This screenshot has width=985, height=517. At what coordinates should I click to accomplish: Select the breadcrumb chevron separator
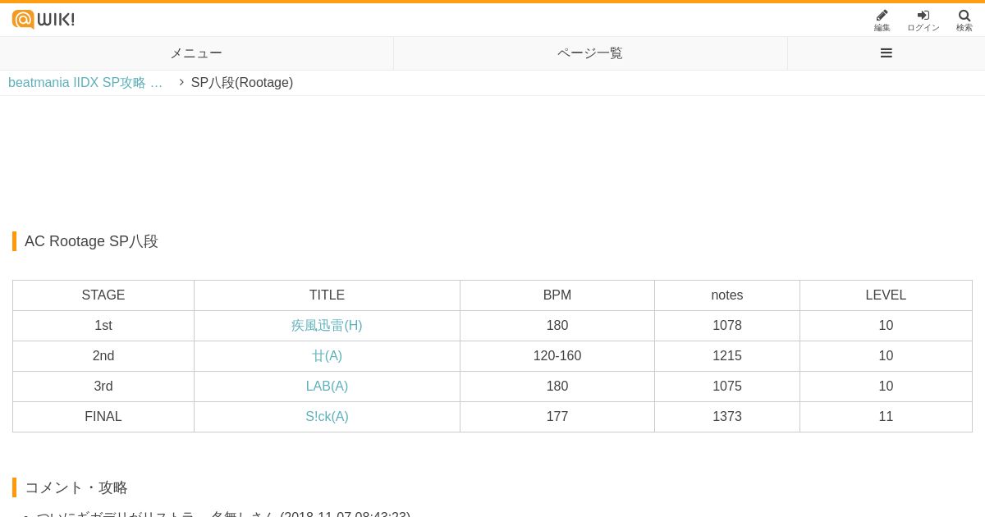(x=181, y=82)
